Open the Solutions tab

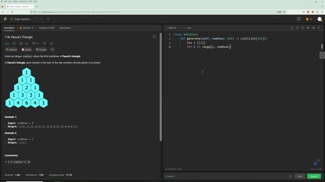pos(46,28)
